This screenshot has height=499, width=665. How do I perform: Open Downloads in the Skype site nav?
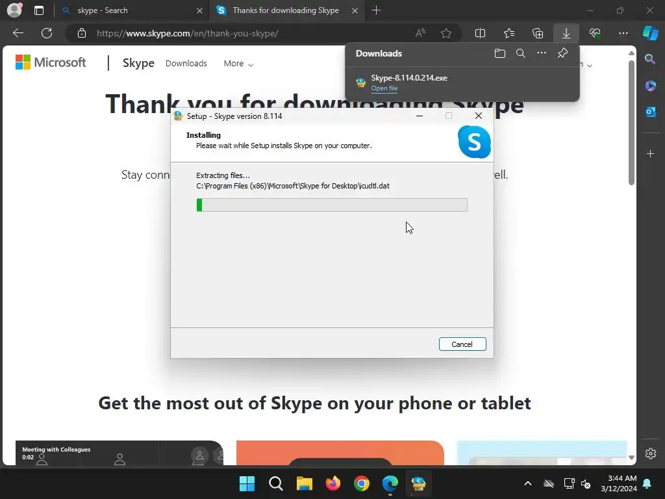tap(186, 63)
